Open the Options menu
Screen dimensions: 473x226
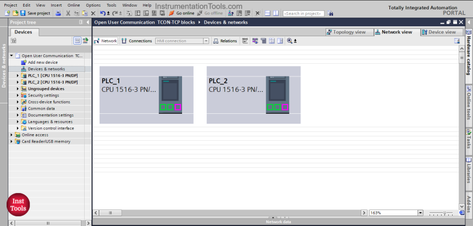pyautogui.click(x=93, y=5)
